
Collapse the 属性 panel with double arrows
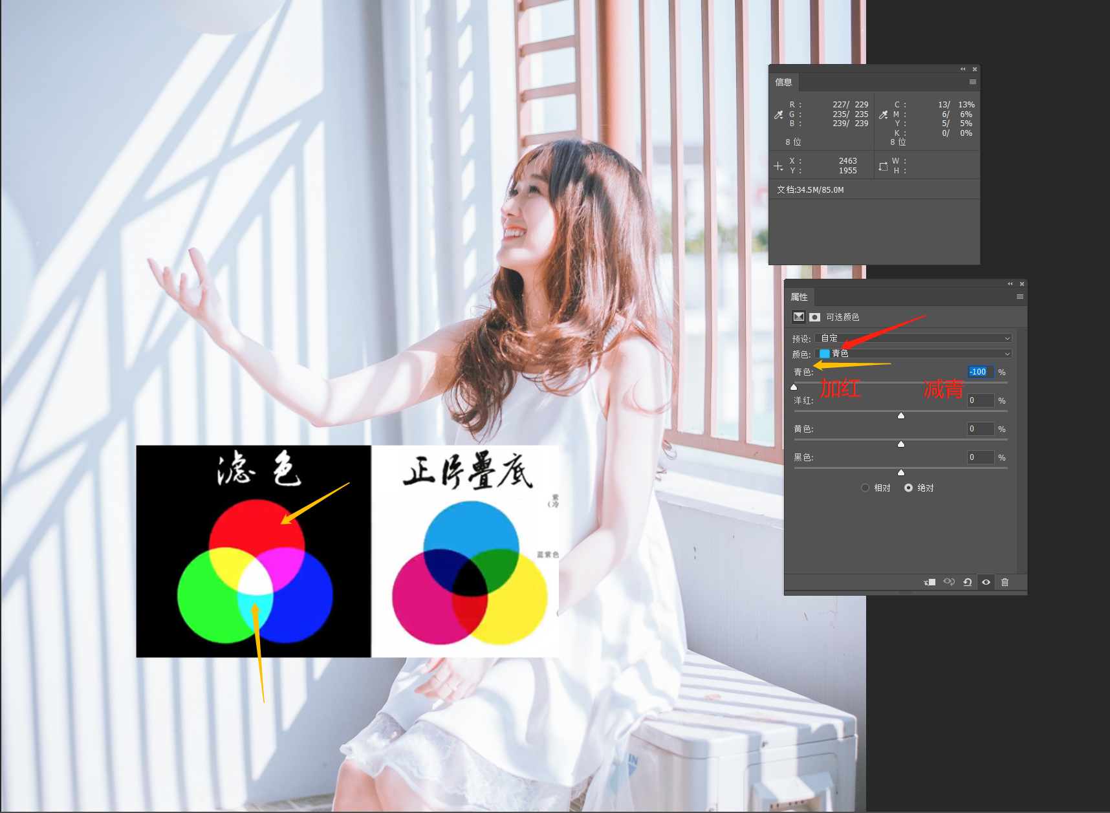pyautogui.click(x=1010, y=284)
